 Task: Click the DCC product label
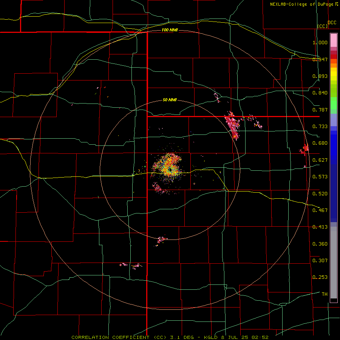[332, 23]
